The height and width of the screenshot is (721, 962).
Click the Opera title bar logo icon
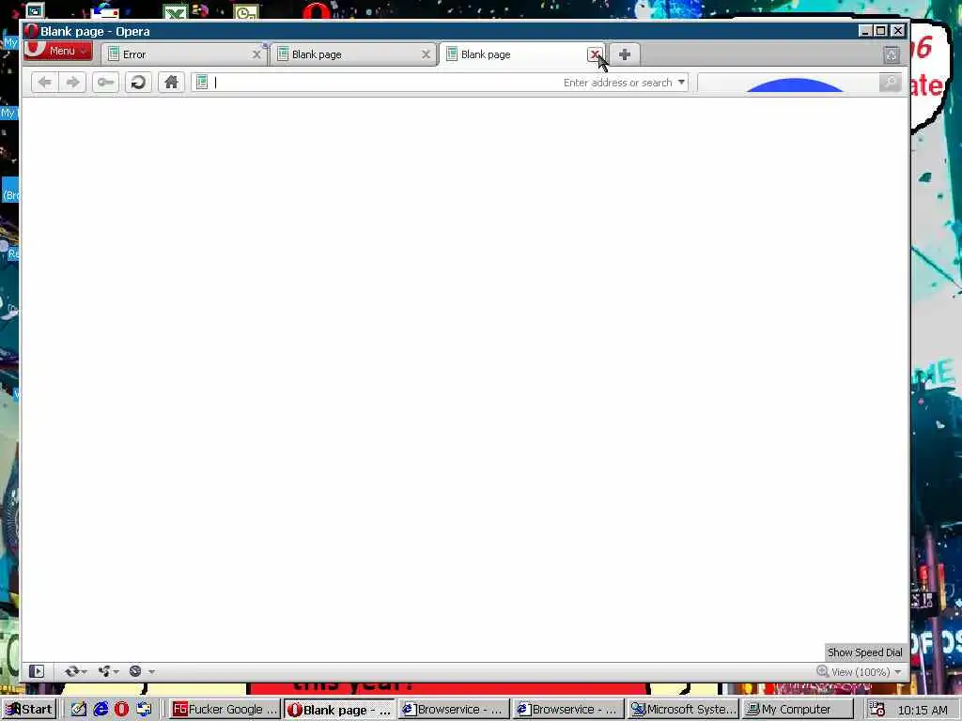click(x=31, y=31)
